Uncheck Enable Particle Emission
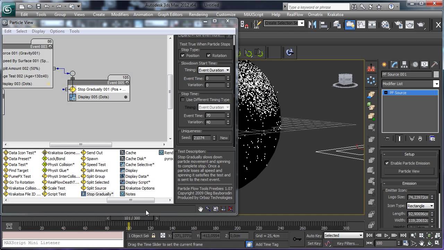The height and width of the screenshot is (250, 444). click(387, 163)
